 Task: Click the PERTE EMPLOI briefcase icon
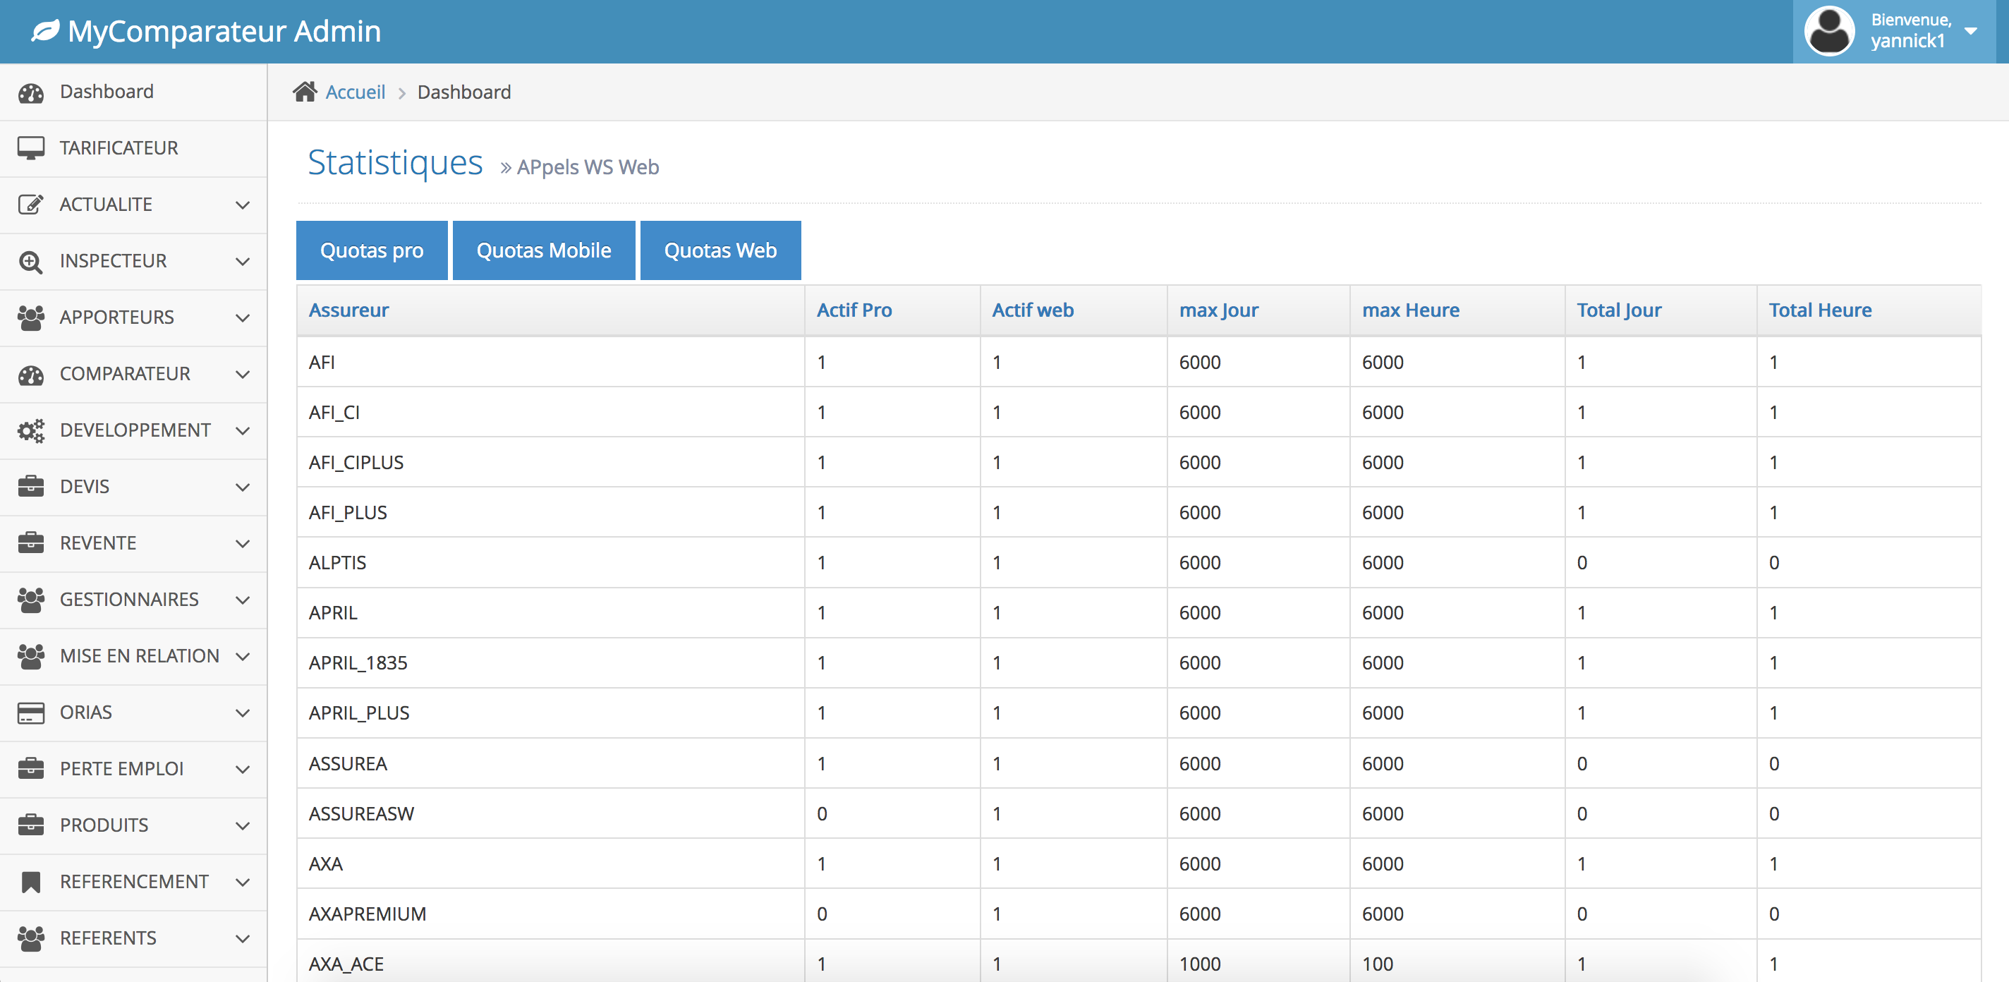point(31,769)
